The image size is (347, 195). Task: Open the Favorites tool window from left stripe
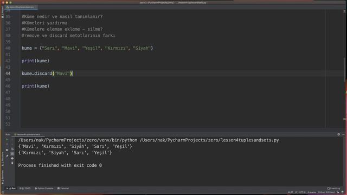(2, 177)
